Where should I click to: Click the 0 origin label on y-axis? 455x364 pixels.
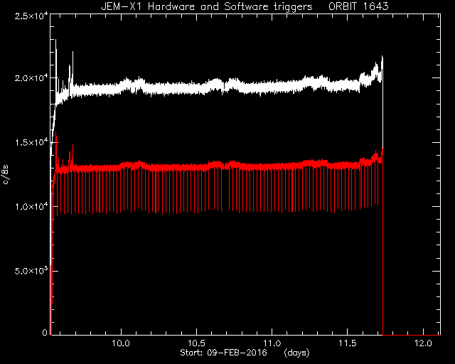[45, 332]
